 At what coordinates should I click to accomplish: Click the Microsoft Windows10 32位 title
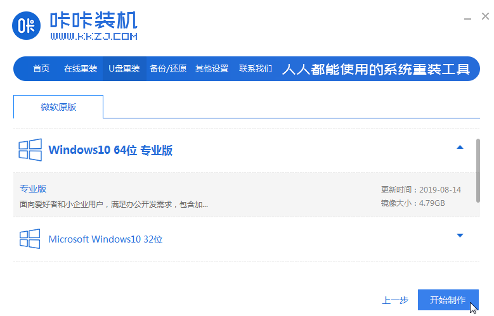[105, 240]
